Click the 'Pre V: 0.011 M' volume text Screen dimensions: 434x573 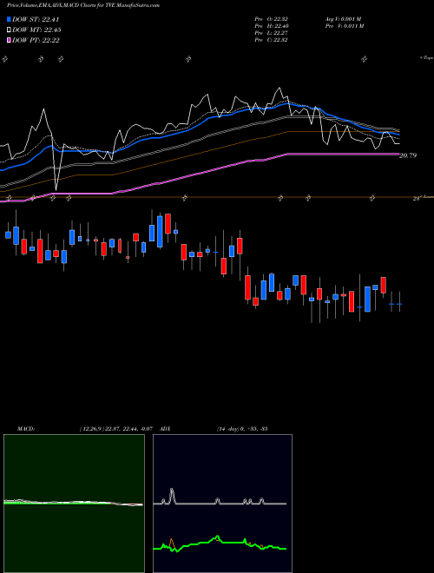[344, 26]
